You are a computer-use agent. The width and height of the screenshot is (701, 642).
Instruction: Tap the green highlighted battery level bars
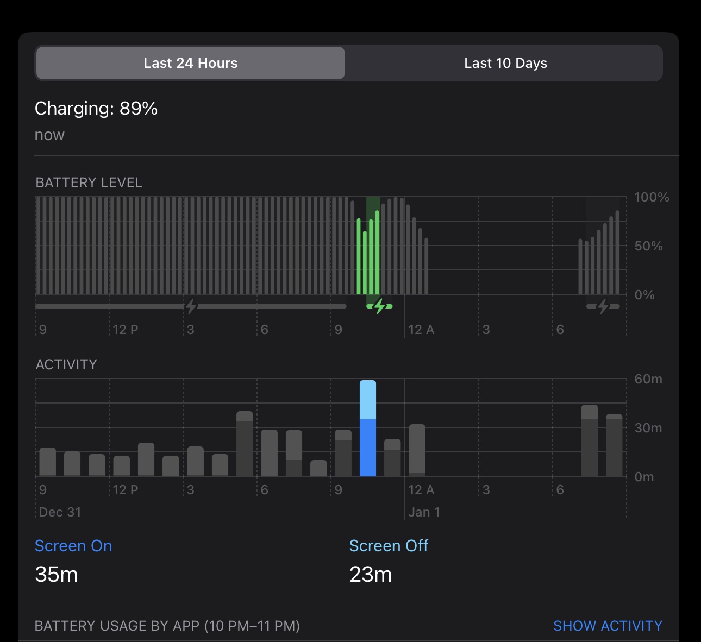point(368,255)
